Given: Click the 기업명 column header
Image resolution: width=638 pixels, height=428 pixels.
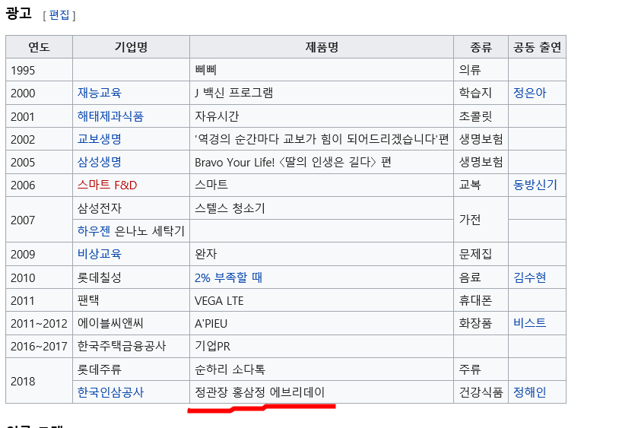Looking at the screenshot, I should pos(131,47).
